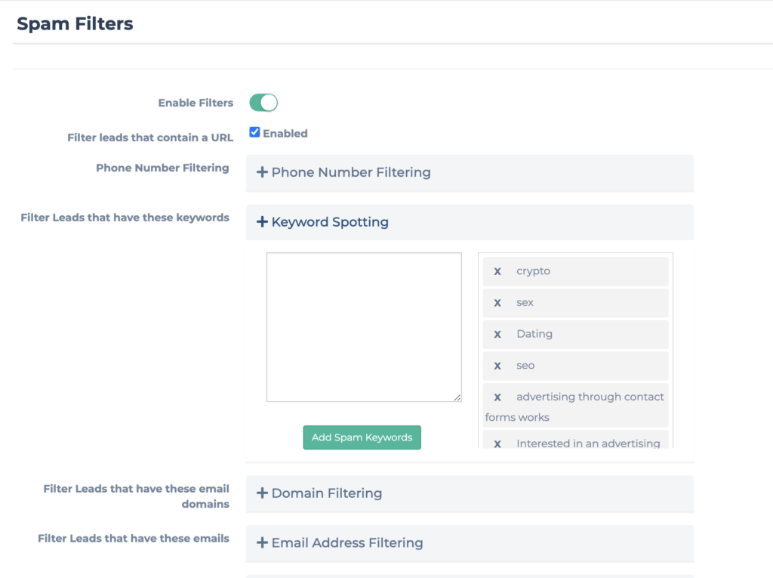Expand the Email Address Filtering section

point(346,543)
